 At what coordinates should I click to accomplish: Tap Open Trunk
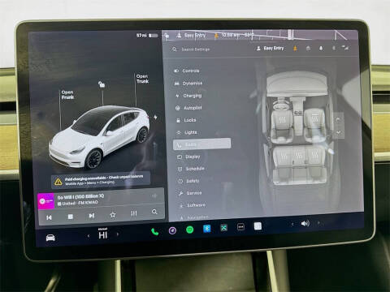tap(142, 79)
